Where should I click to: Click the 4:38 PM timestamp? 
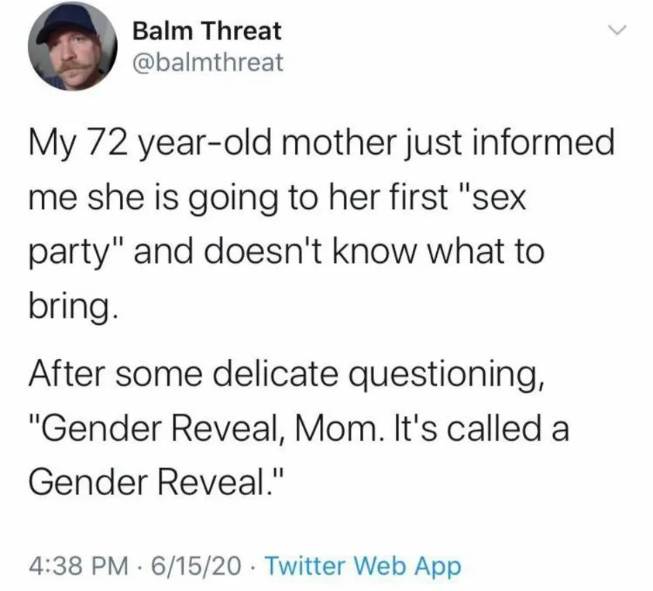pyautogui.click(x=78, y=565)
